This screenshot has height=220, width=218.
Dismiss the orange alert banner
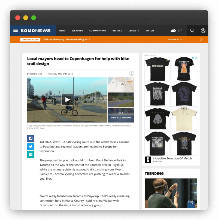(201, 40)
